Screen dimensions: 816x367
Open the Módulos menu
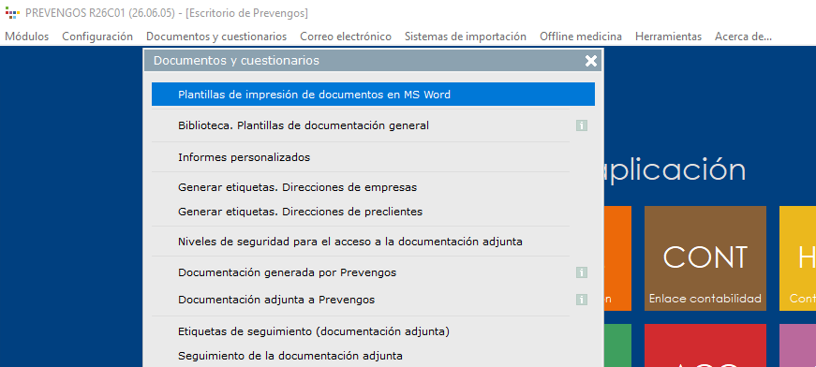click(27, 37)
